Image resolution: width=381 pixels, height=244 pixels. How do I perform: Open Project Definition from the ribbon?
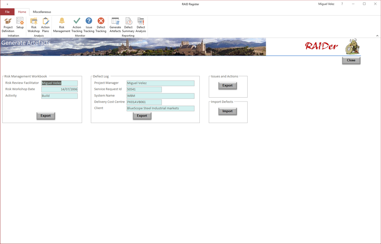coord(8,25)
